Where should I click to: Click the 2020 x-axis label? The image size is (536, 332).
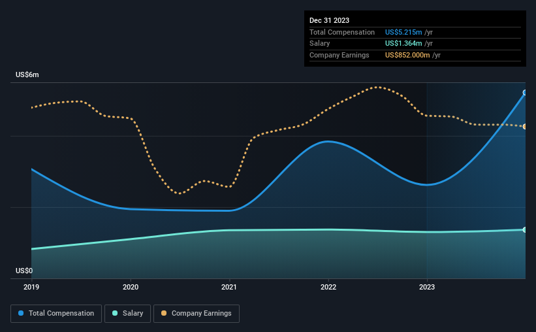tap(131, 287)
